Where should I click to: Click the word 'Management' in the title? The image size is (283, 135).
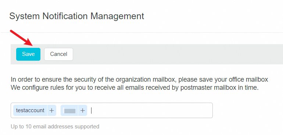point(117,16)
